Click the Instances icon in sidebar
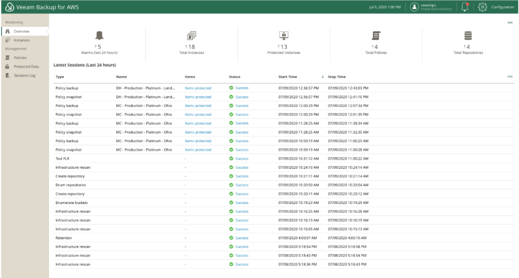The width and height of the screenshot is (519, 278). [x=8, y=40]
